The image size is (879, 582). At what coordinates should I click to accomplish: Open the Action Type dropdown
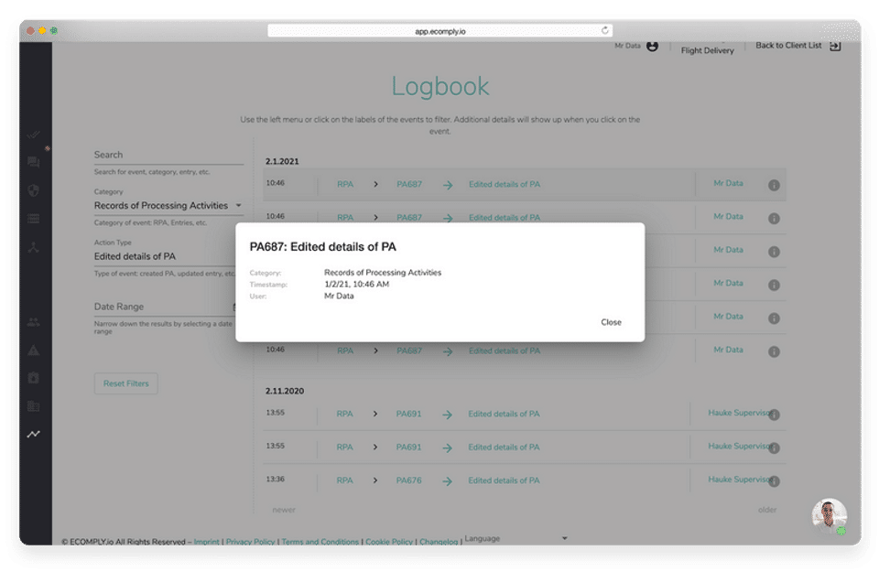coord(164,256)
